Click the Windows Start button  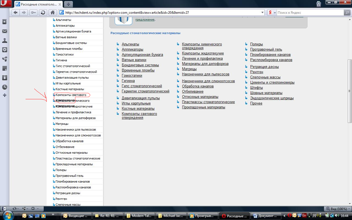click(x=7, y=216)
